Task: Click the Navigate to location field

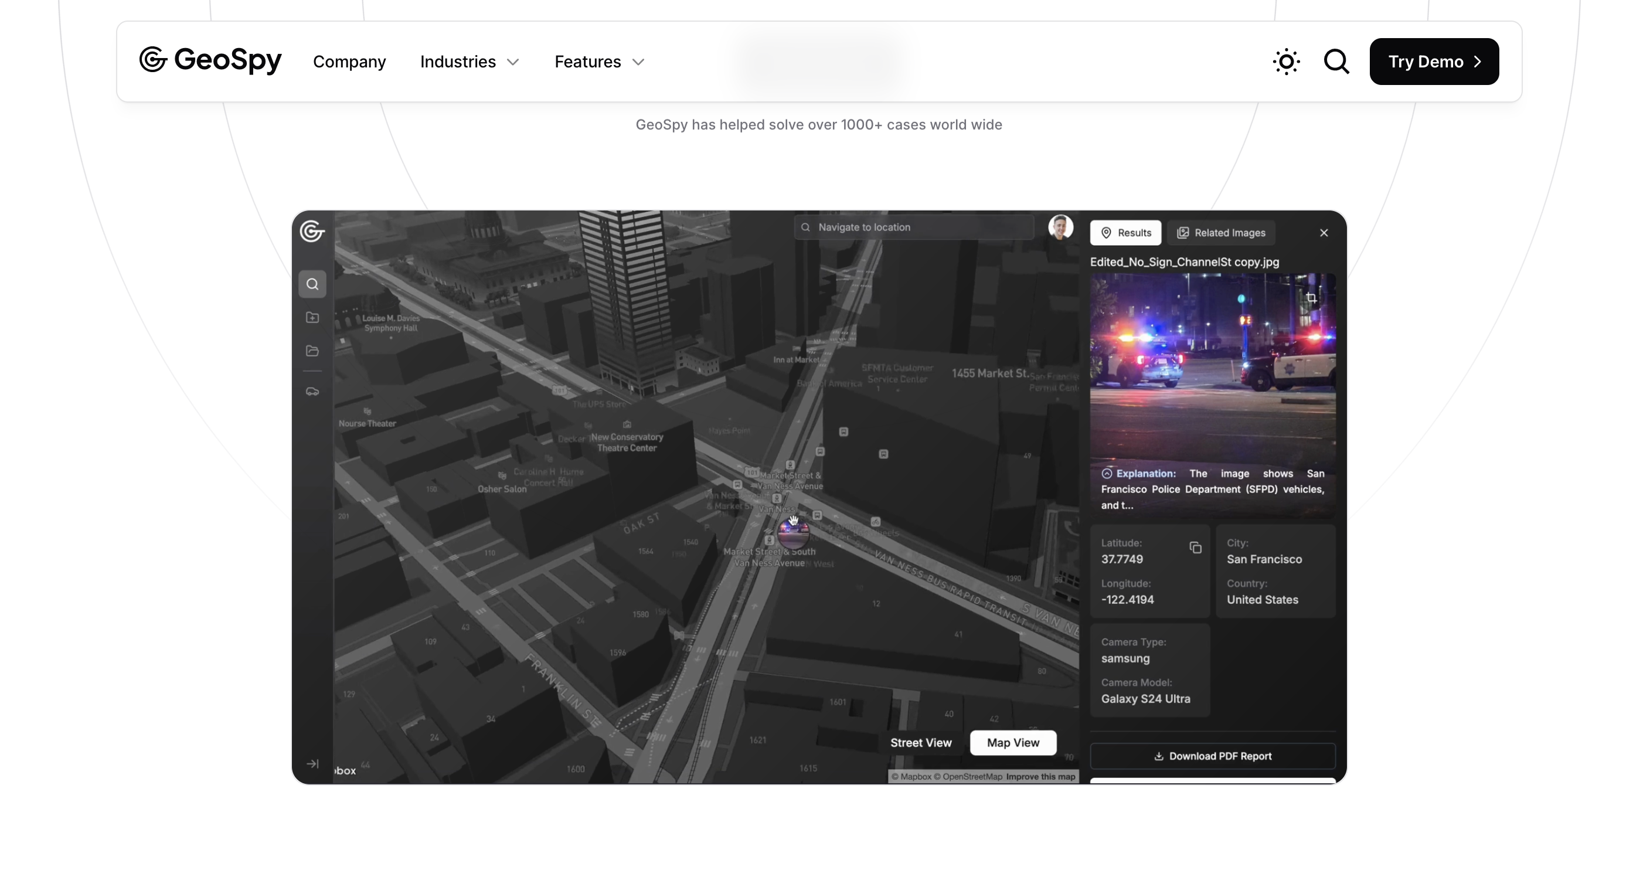Action: coord(913,227)
